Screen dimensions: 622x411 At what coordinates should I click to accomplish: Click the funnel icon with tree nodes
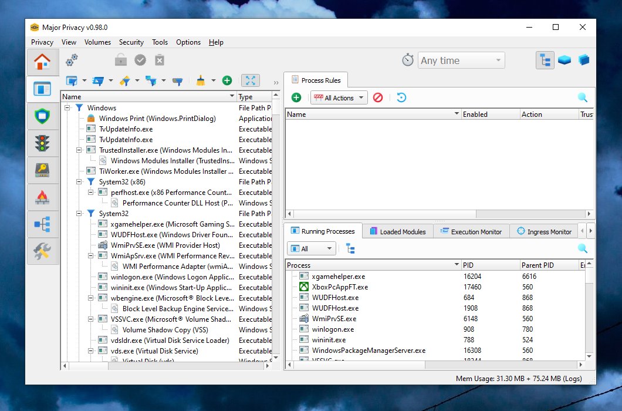click(x=151, y=81)
